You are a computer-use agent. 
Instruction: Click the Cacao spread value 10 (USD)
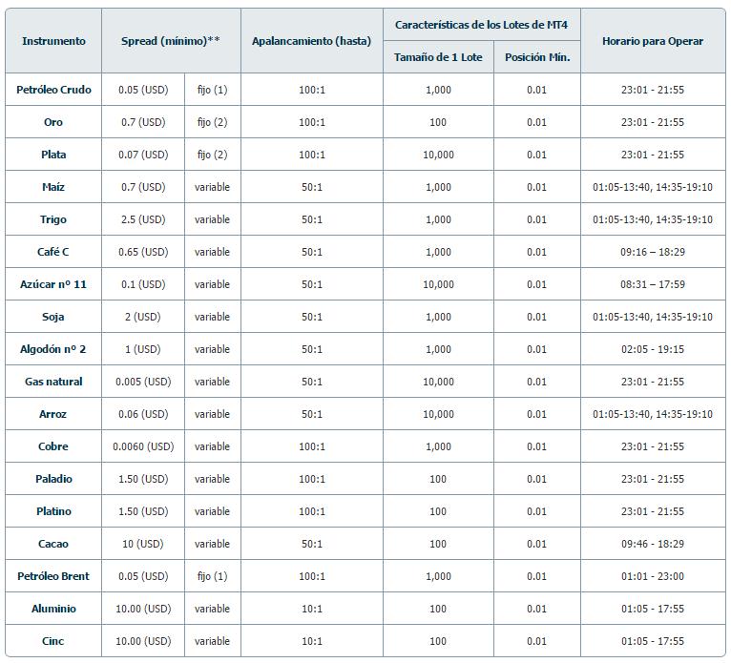[x=143, y=544]
